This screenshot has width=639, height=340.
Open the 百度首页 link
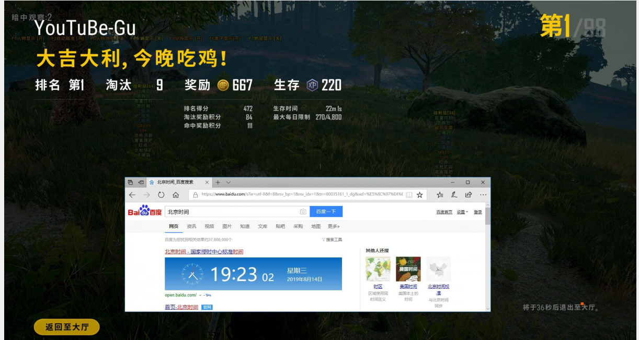444,212
